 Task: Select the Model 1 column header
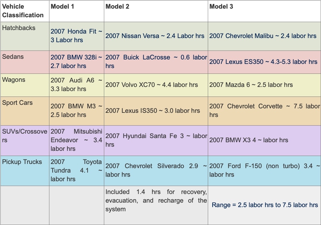pos(77,11)
